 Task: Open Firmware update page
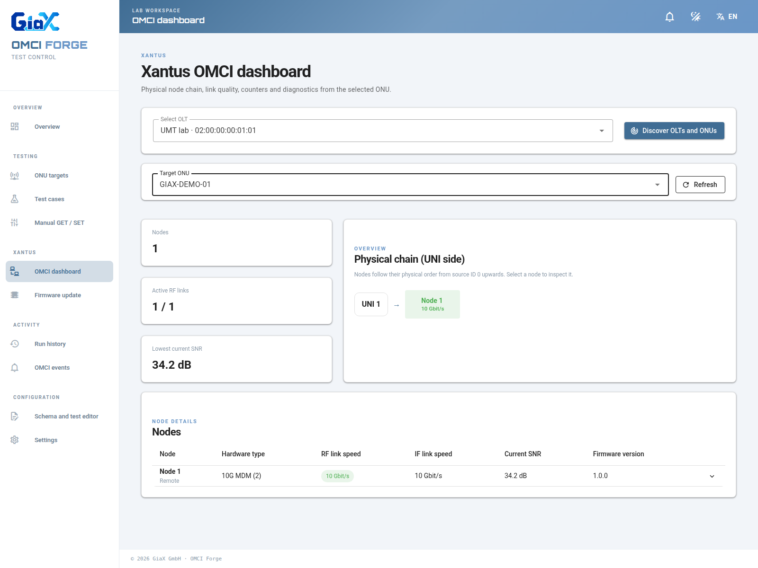click(59, 295)
